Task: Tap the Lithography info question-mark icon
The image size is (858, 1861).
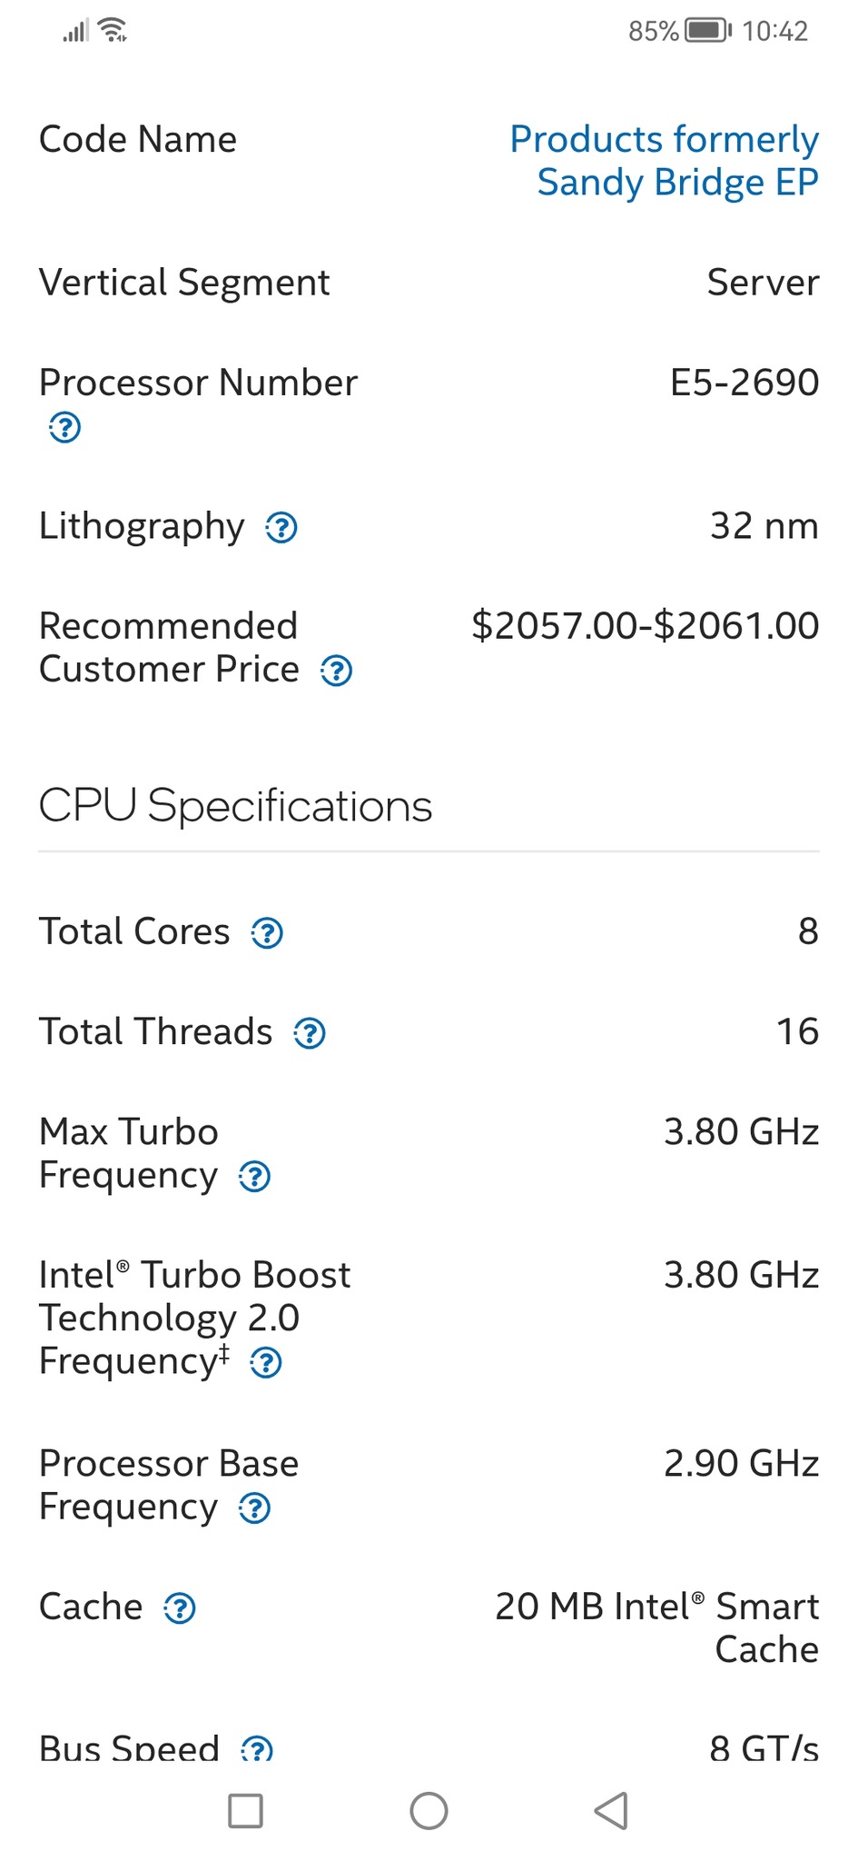Action: [x=281, y=527]
